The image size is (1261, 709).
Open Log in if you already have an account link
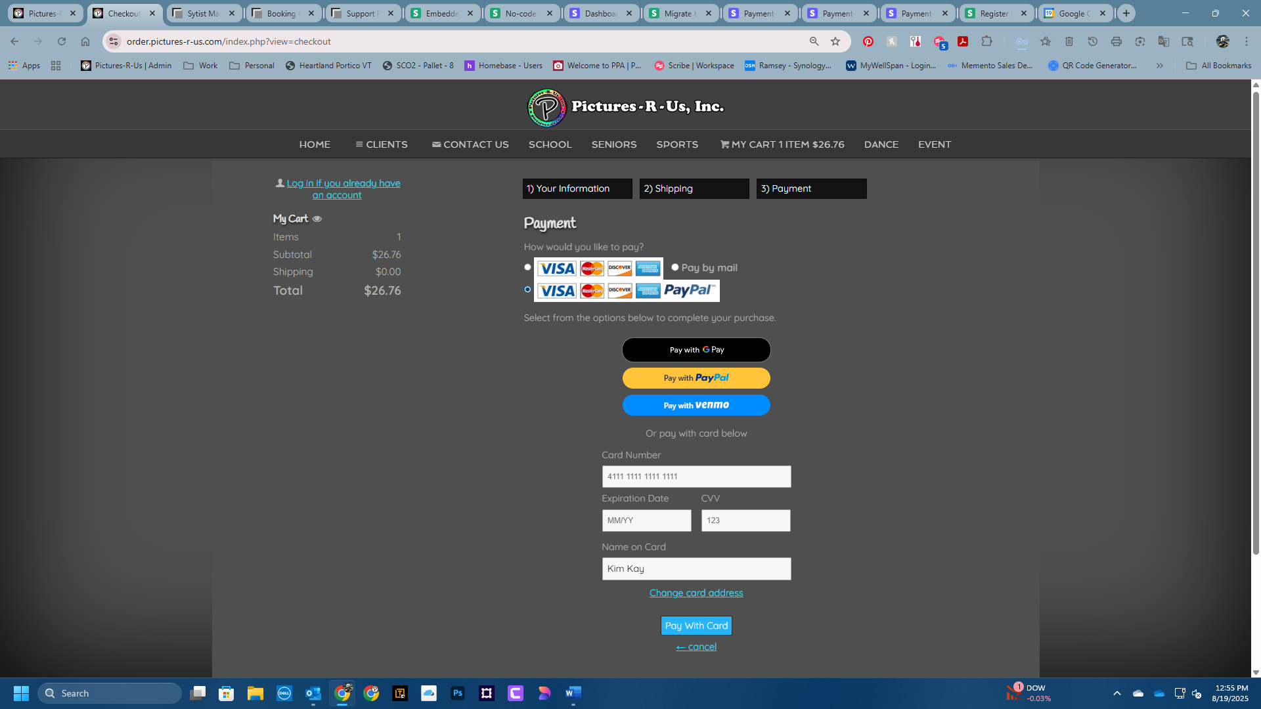[x=343, y=189]
